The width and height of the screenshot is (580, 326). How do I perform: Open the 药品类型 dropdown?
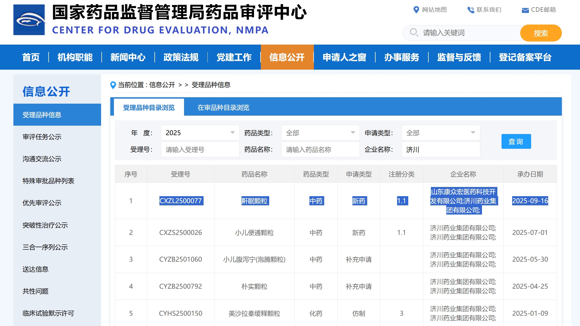pyautogui.click(x=320, y=133)
